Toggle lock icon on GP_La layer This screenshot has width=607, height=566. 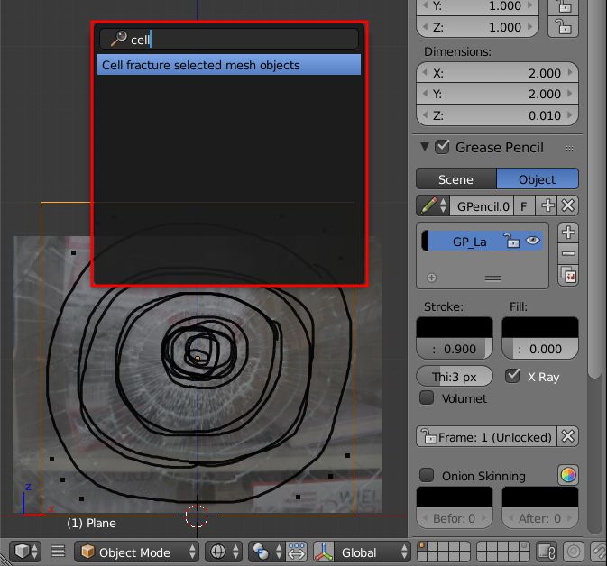511,241
